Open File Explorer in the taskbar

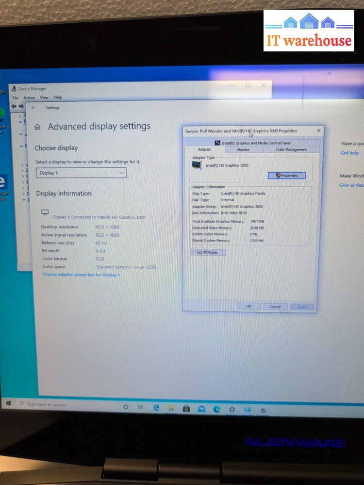(x=171, y=408)
